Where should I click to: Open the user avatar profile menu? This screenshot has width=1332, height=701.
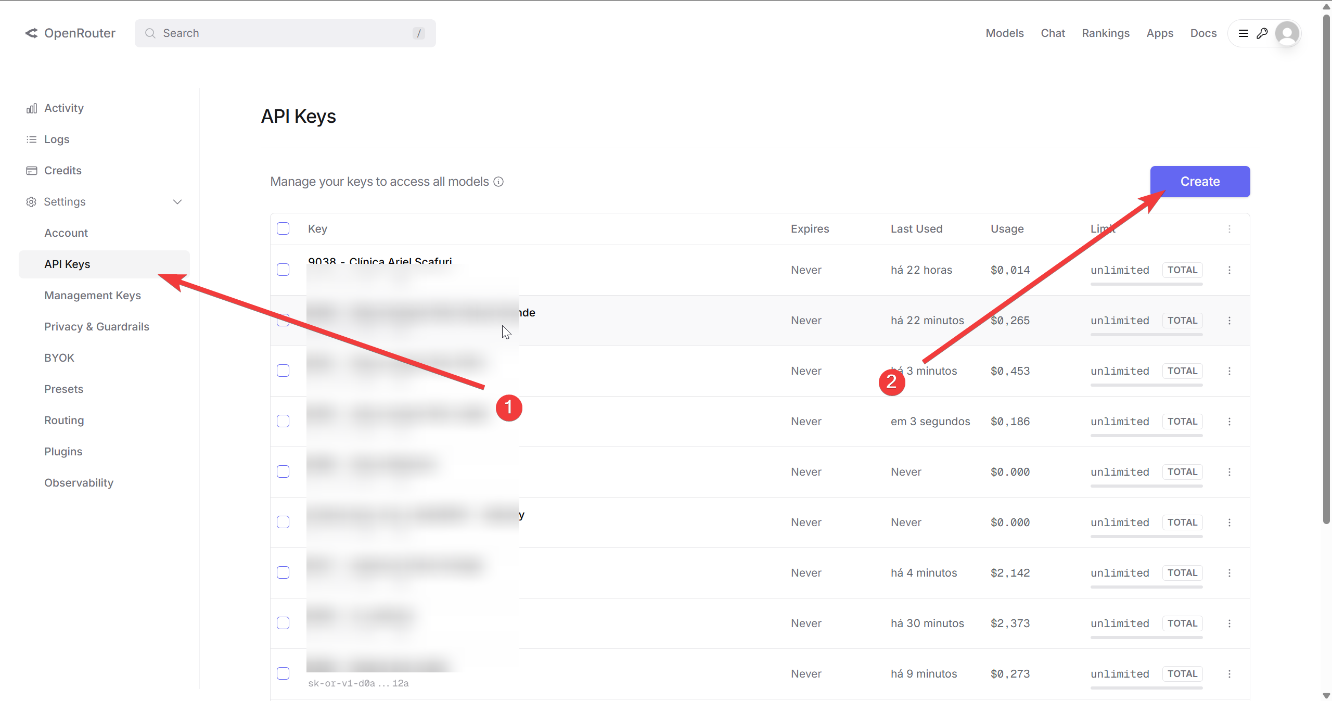pyautogui.click(x=1287, y=33)
